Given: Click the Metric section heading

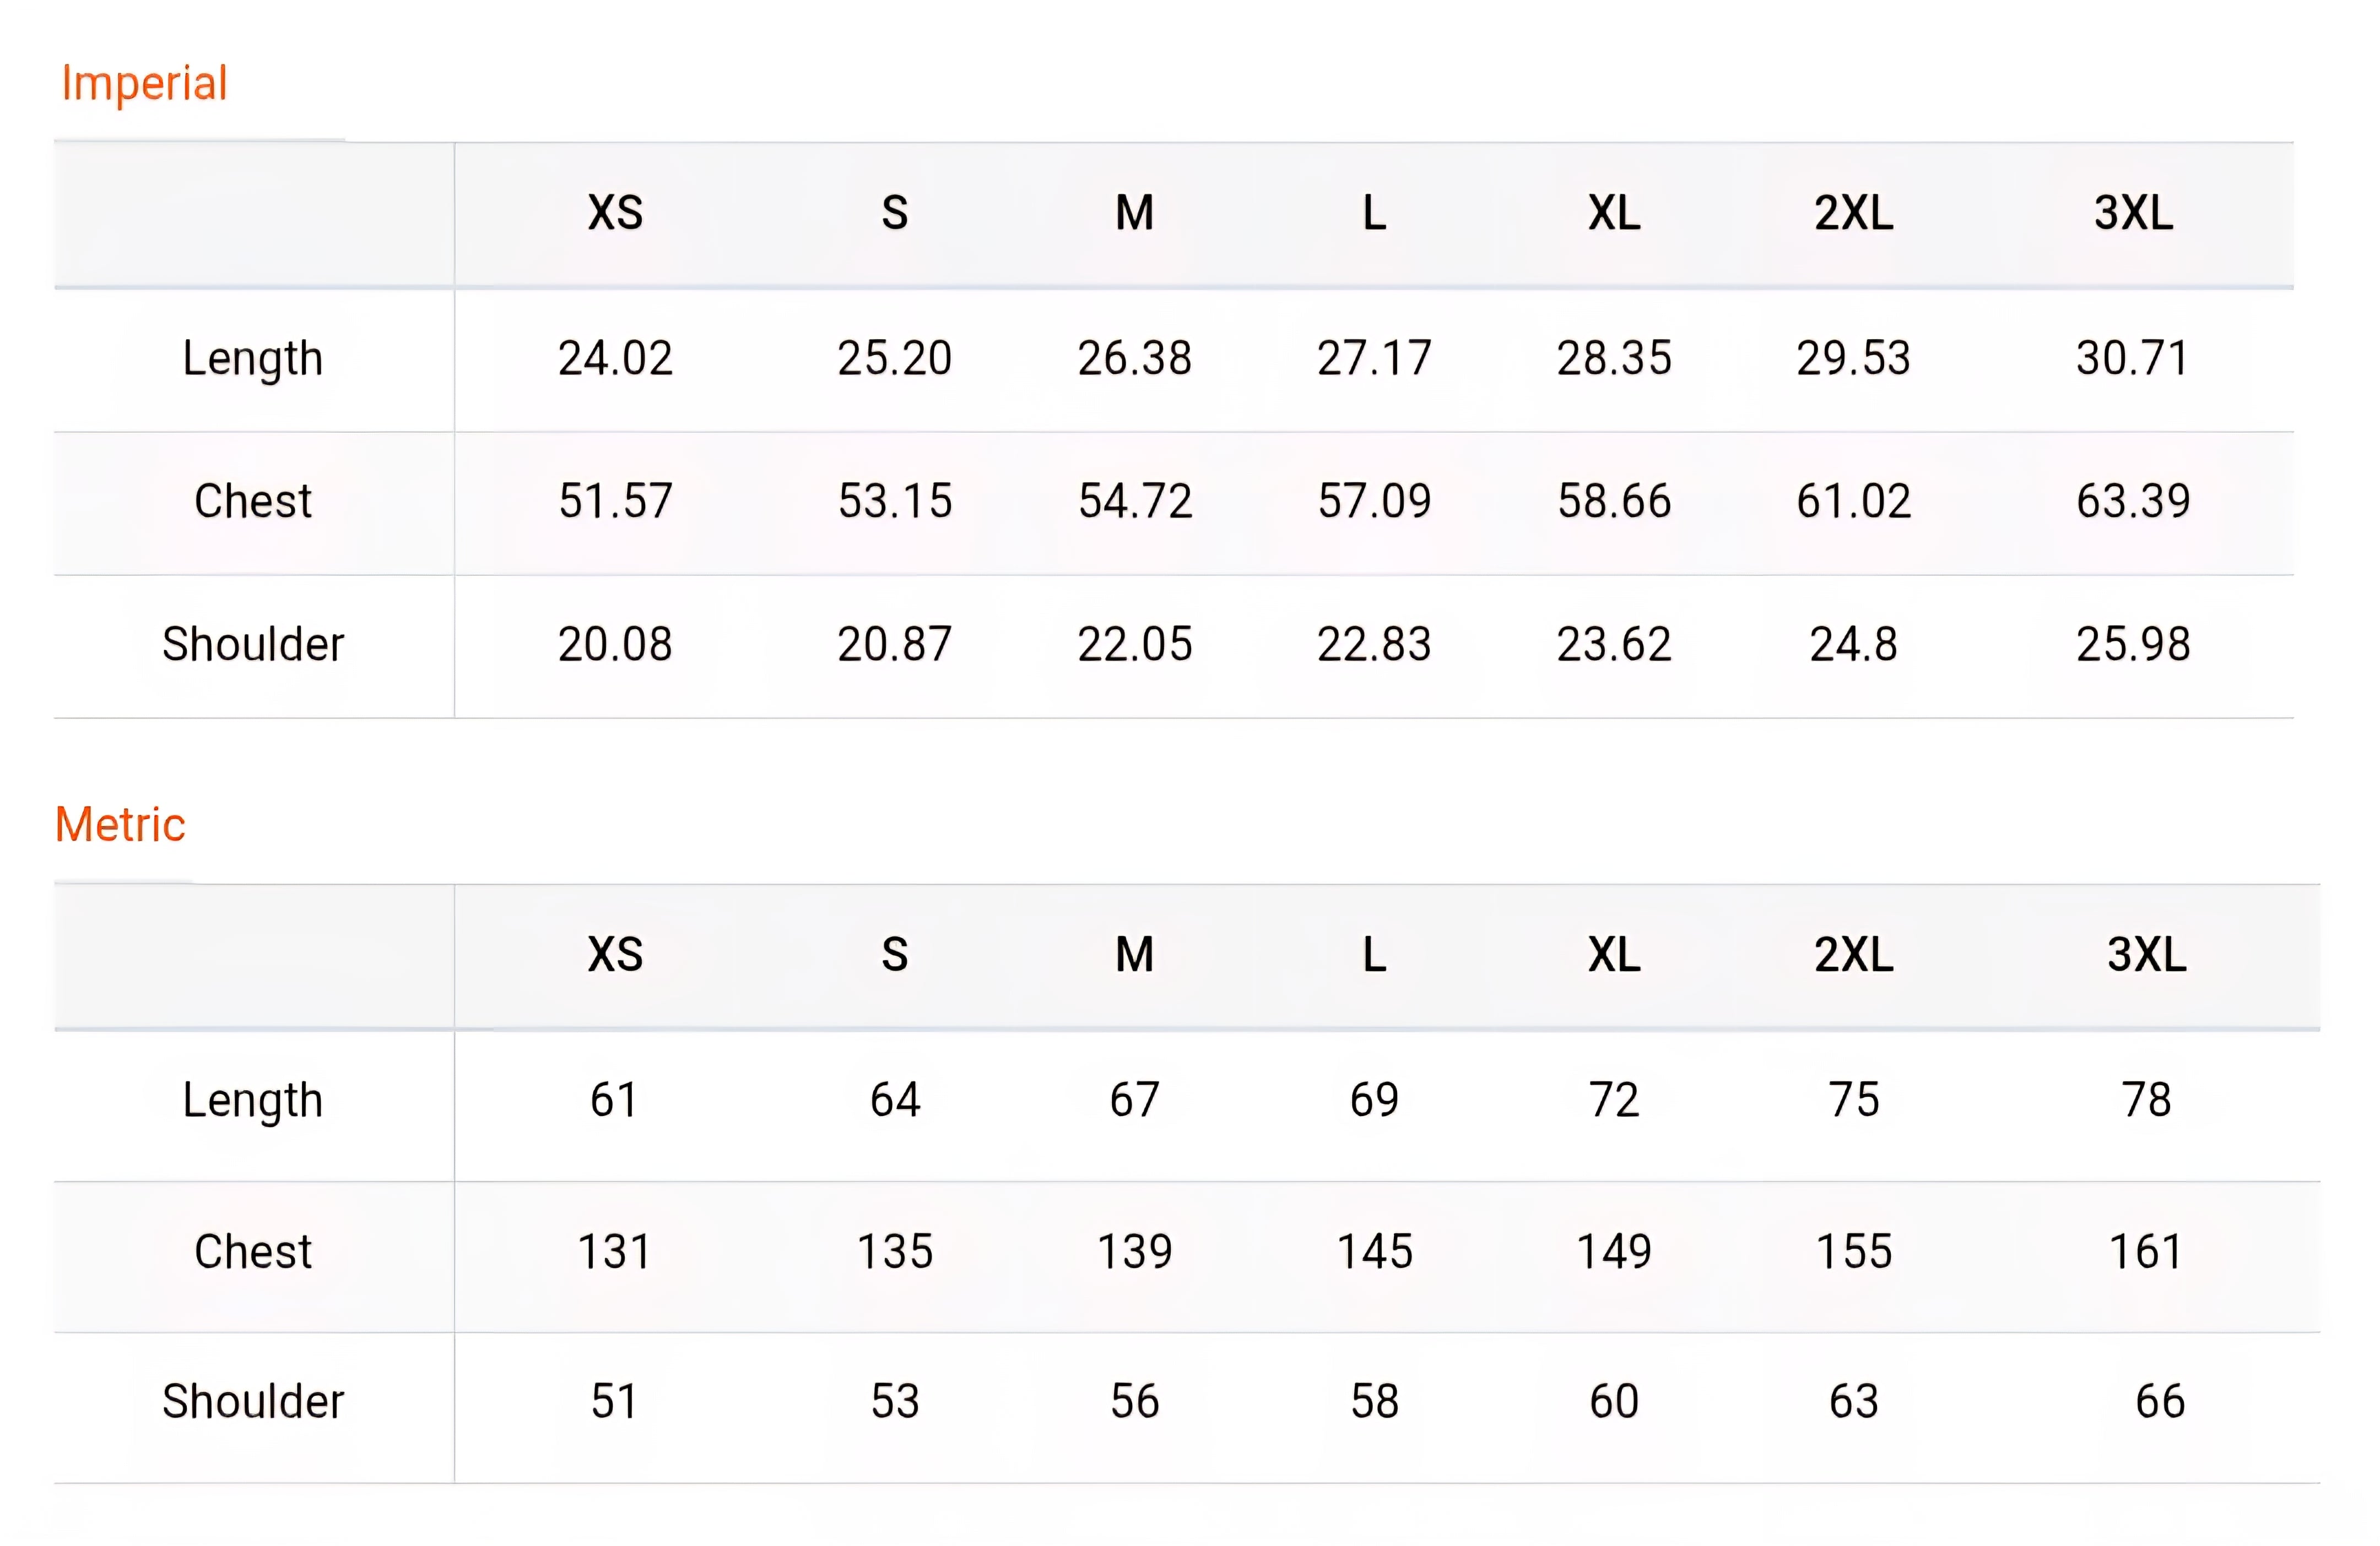Looking at the screenshot, I should point(120,825).
